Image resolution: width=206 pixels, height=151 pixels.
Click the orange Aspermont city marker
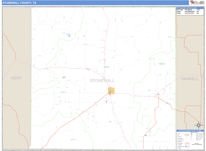point(111,91)
